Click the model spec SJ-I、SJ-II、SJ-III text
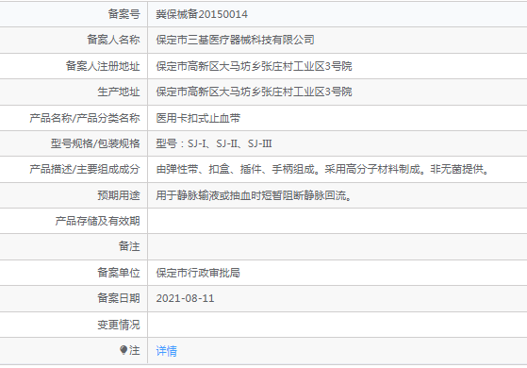This screenshot has height=368, width=527. (x=229, y=143)
